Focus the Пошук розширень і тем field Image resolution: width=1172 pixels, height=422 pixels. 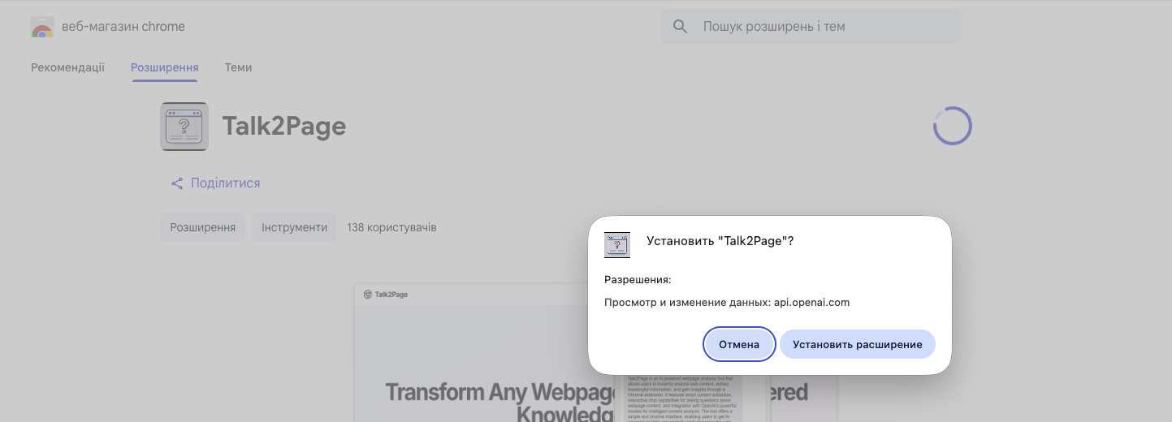point(811,27)
